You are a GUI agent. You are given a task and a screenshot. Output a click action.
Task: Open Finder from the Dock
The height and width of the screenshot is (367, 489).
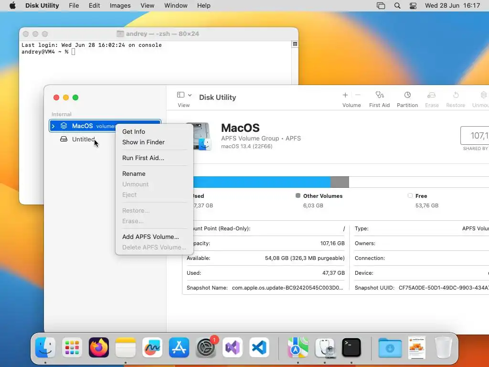click(x=45, y=347)
